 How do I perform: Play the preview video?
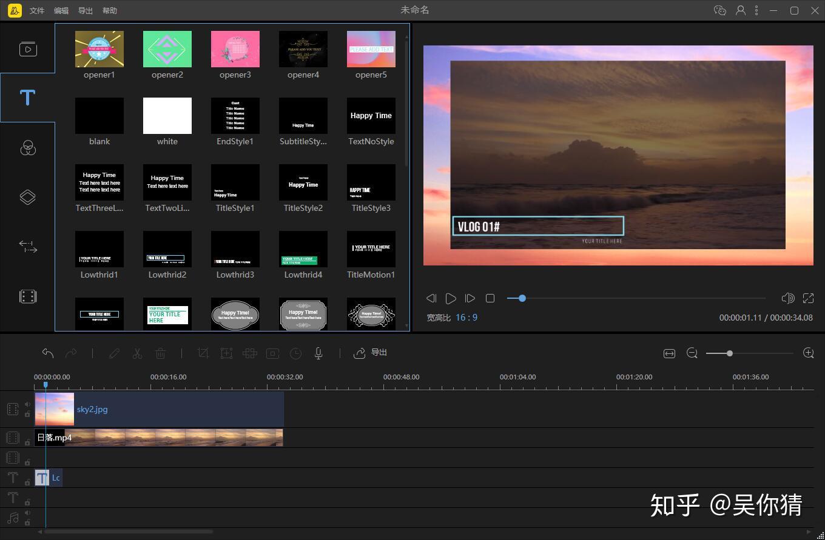click(451, 298)
